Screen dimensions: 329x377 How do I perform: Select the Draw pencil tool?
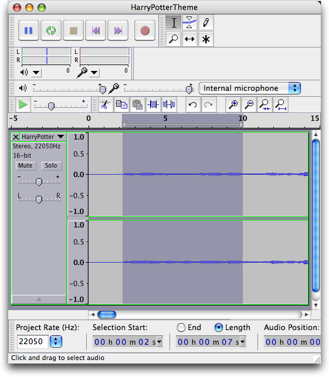(206, 23)
